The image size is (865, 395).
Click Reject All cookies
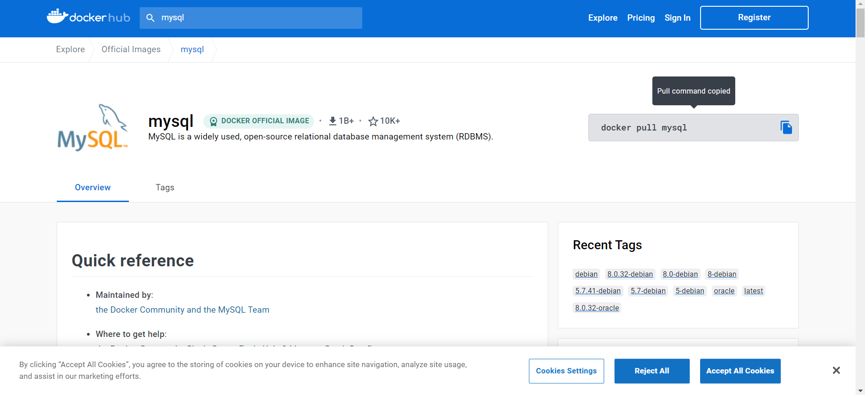(652, 371)
